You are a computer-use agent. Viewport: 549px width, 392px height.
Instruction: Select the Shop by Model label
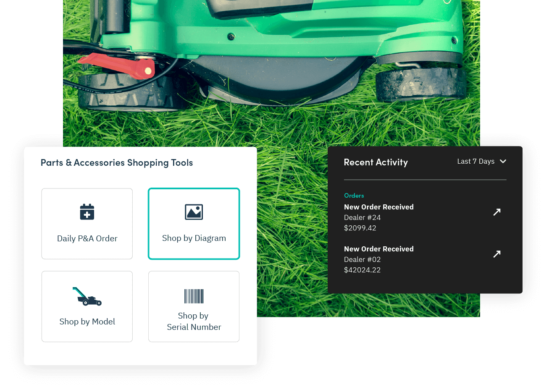pos(87,321)
